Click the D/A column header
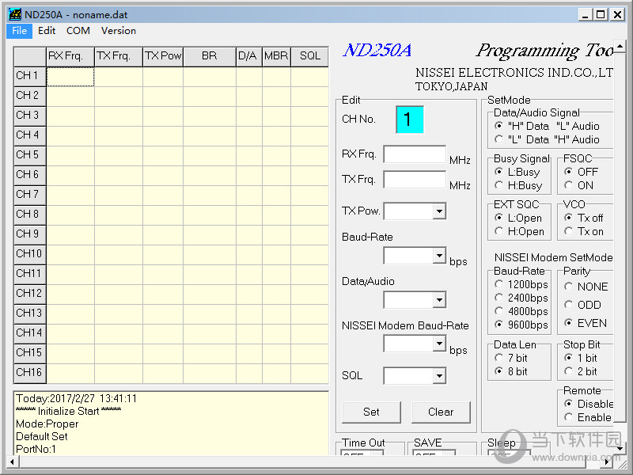This screenshot has width=633, height=475. pos(249,56)
